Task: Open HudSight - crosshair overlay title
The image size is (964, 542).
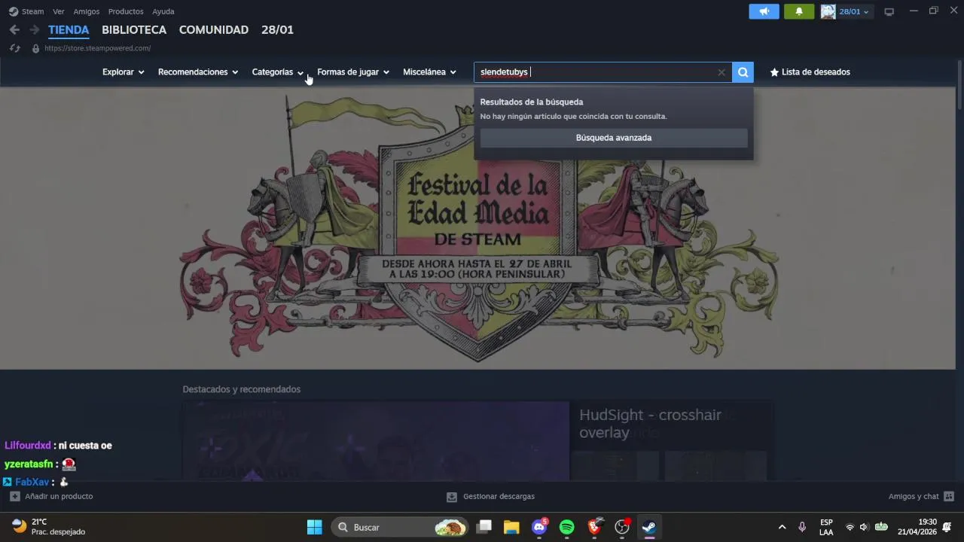Action: tap(651, 424)
